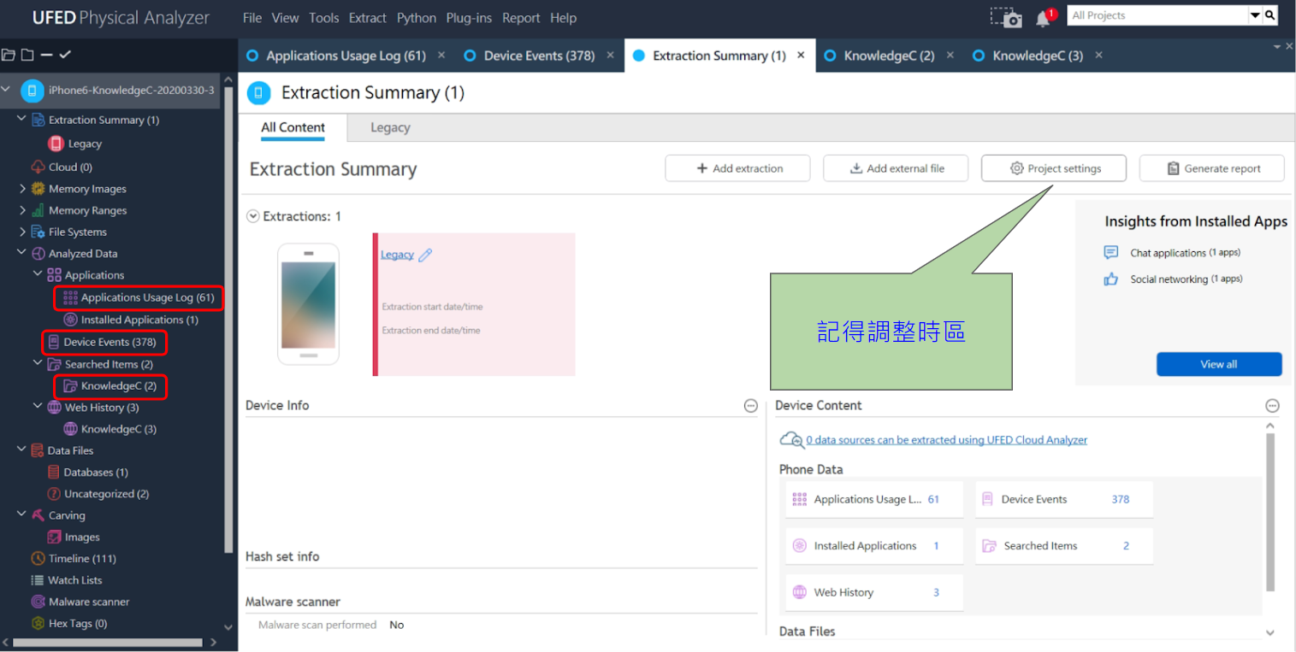Switch to the Device Events (378) tab
This screenshot has width=1296, height=652.
point(538,56)
